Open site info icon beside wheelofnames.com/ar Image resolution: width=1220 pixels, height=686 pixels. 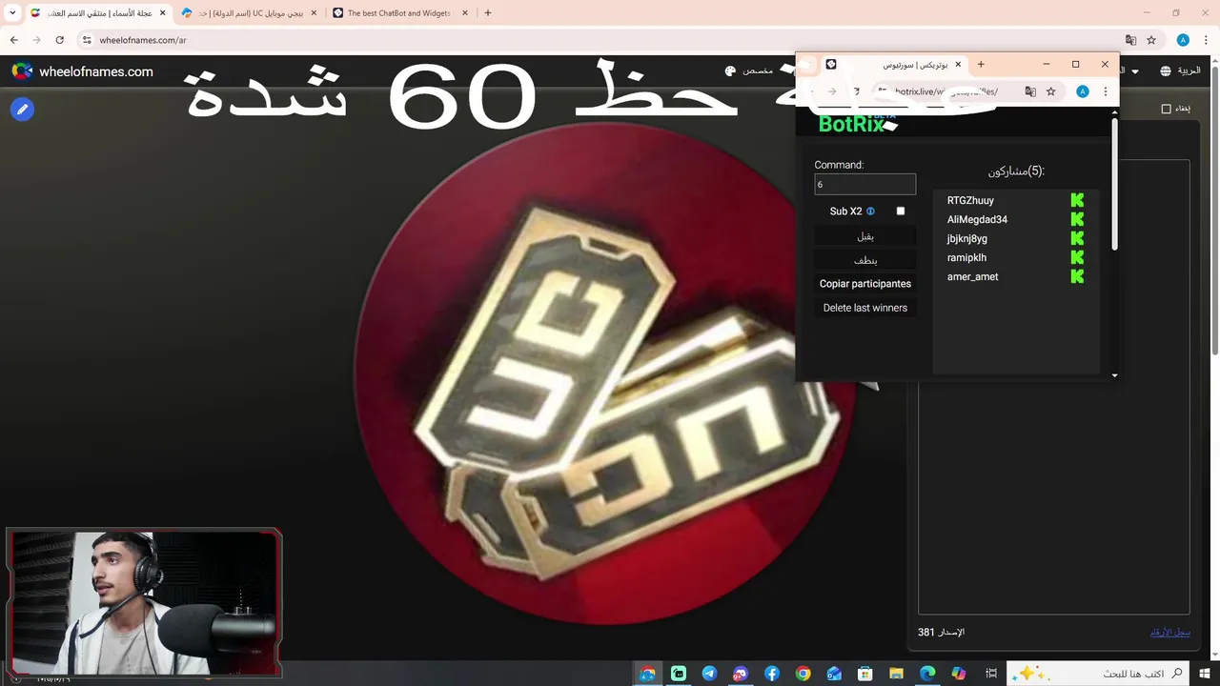click(86, 40)
